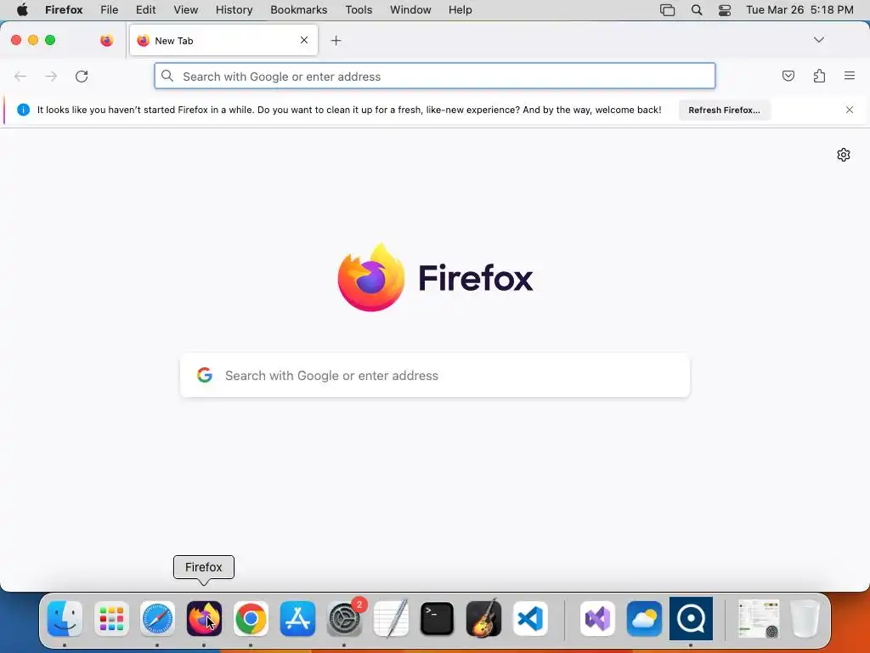The height and width of the screenshot is (653, 870).
Task: Click the info icon in notification bar
Action: pyautogui.click(x=23, y=110)
